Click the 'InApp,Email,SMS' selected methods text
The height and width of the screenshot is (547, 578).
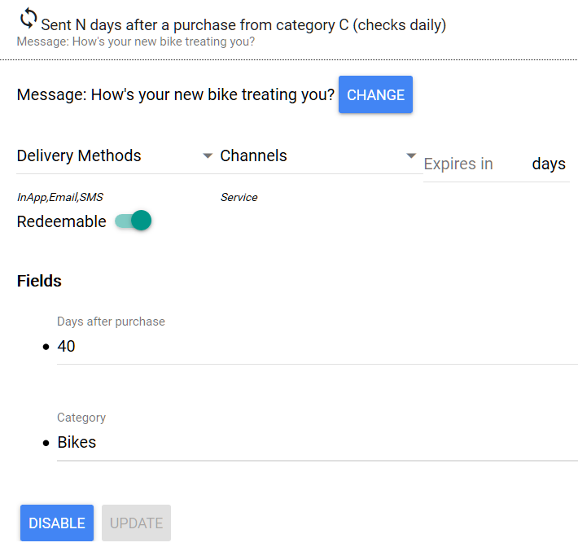[60, 197]
